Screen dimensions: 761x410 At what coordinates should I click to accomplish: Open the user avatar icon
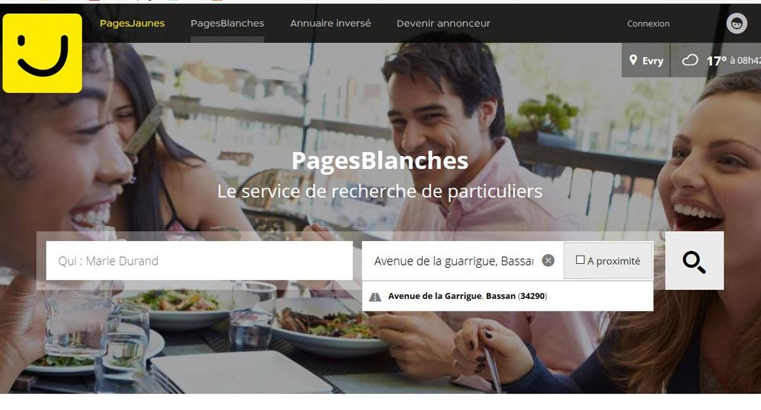coord(737,24)
